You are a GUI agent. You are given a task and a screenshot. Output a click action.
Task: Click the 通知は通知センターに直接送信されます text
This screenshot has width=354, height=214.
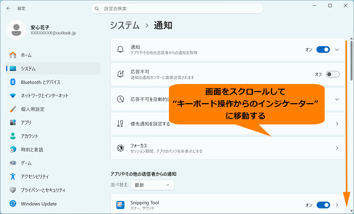coord(162,77)
